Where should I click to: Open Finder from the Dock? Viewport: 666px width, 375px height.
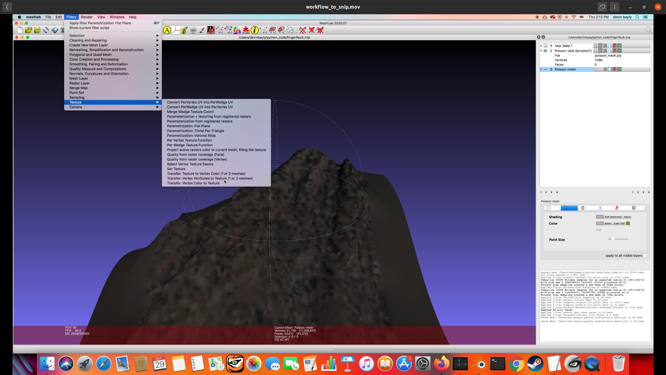click(x=47, y=364)
